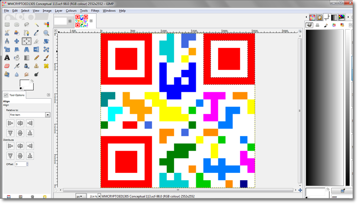The width and height of the screenshot is (358, 204).
Task: Open the px unit dropdown in status bar
Action: [x=81, y=196]
